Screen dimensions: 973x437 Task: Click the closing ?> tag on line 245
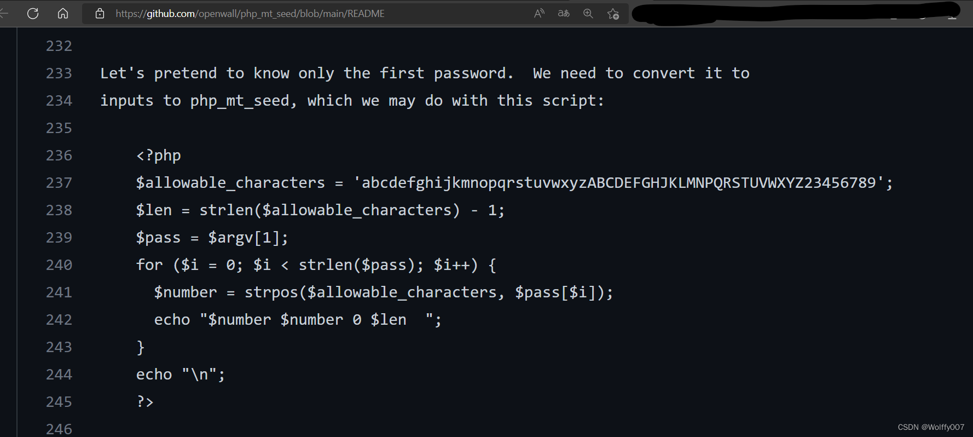coord(145,402)
